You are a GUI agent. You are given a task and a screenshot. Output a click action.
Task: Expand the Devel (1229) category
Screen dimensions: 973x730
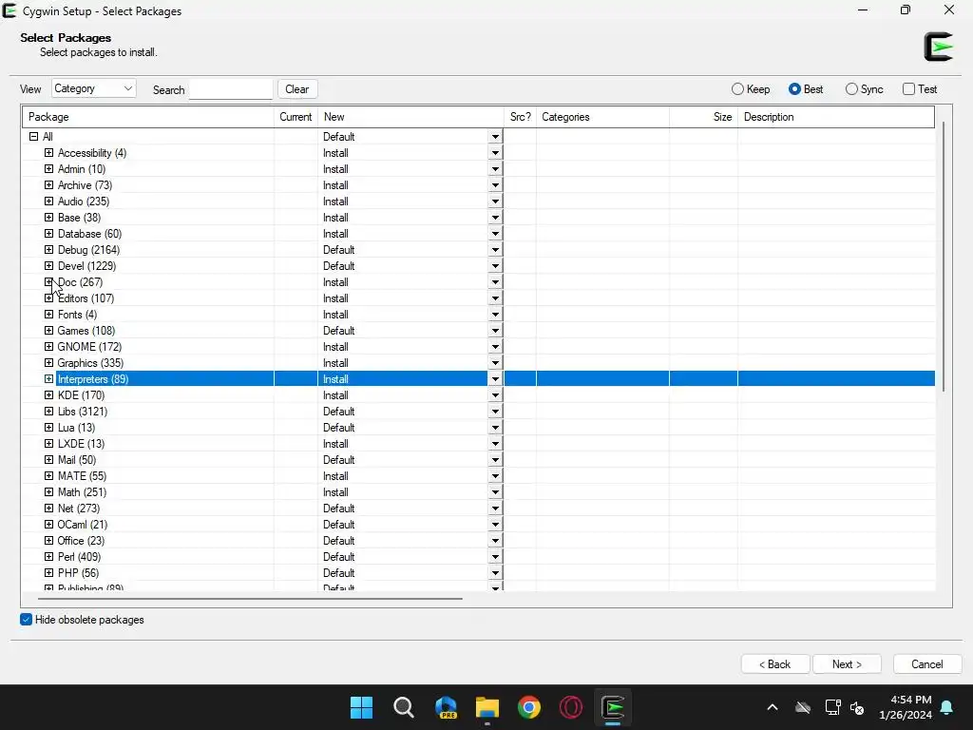point(49,266)
